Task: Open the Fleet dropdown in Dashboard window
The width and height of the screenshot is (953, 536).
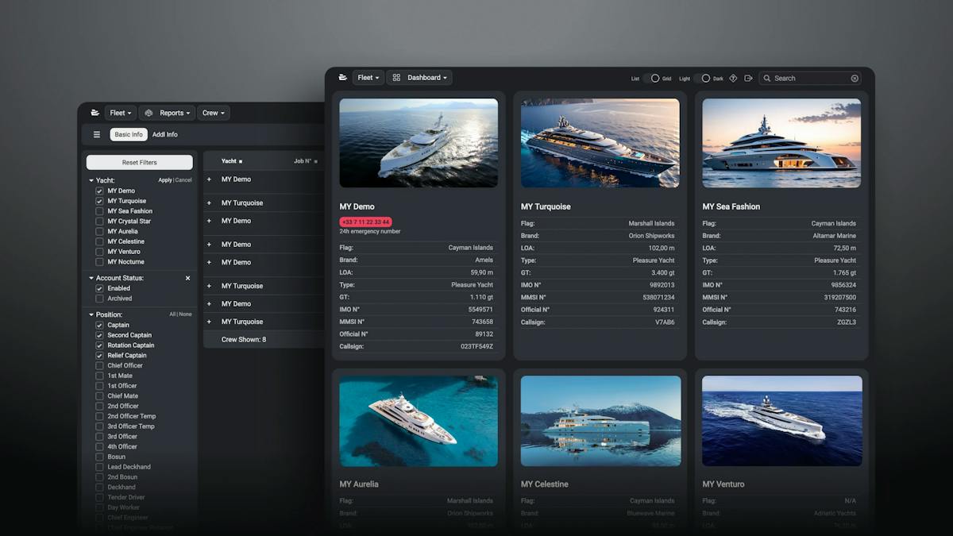Action: tap(368, 78)
